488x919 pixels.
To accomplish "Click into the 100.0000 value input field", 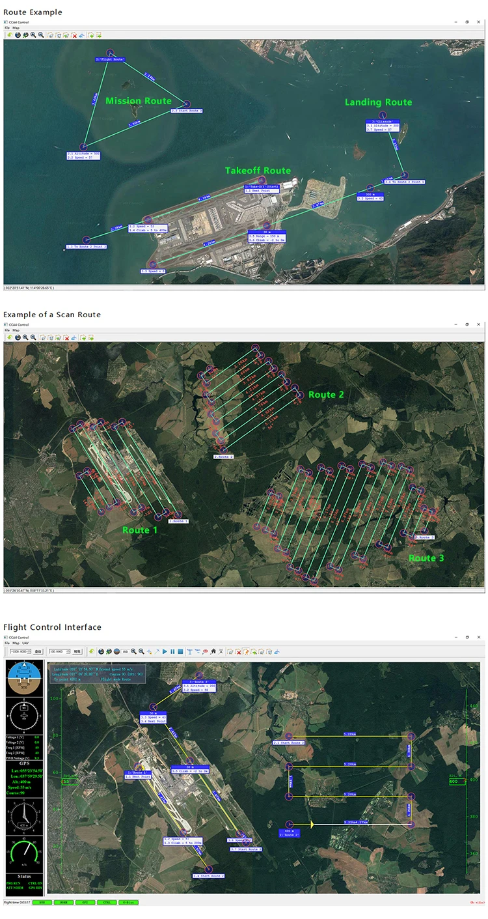I will pyautogui.click(x=56, y=651).
